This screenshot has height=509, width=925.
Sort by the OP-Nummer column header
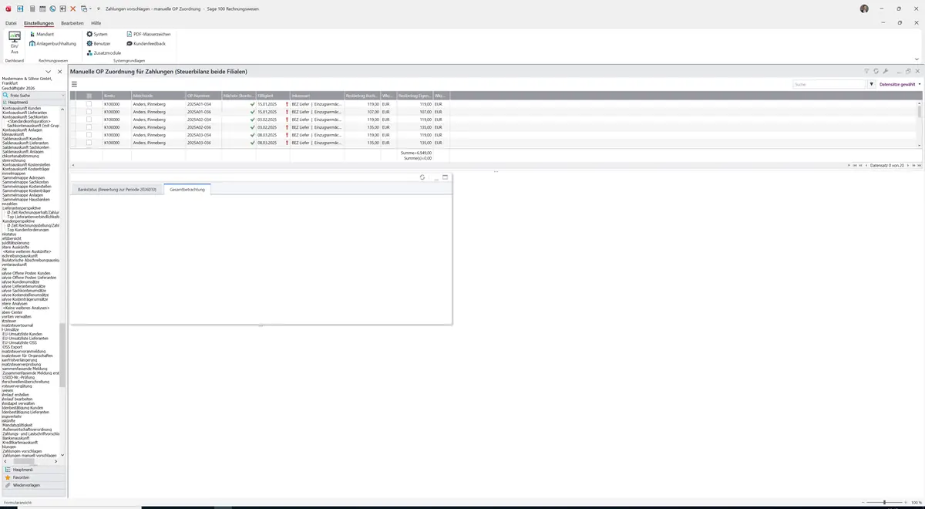[x=203, y=96]
